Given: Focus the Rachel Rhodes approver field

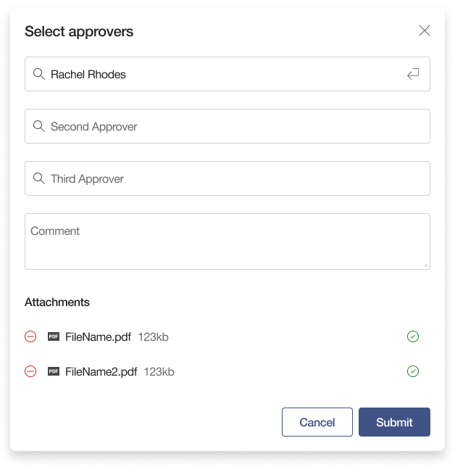Looking at the screenshot, I should (x=217, y=74).
